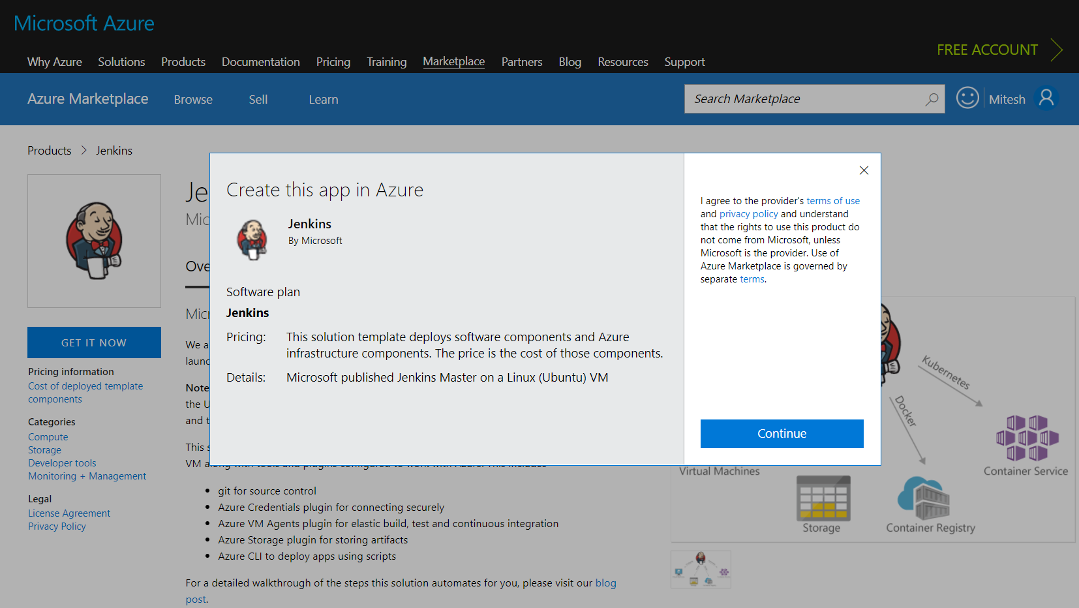
Task: Open the Training page
Action: click(x=387, y=62)
